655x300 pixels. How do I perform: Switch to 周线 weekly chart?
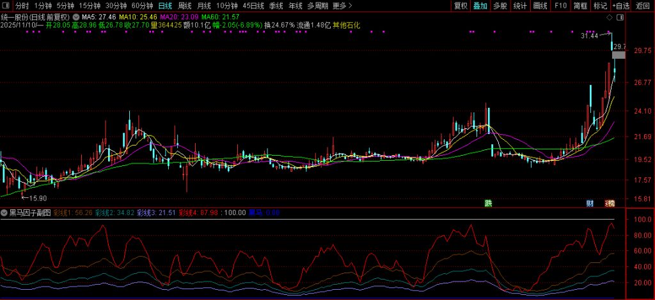(x=185, y=6)
